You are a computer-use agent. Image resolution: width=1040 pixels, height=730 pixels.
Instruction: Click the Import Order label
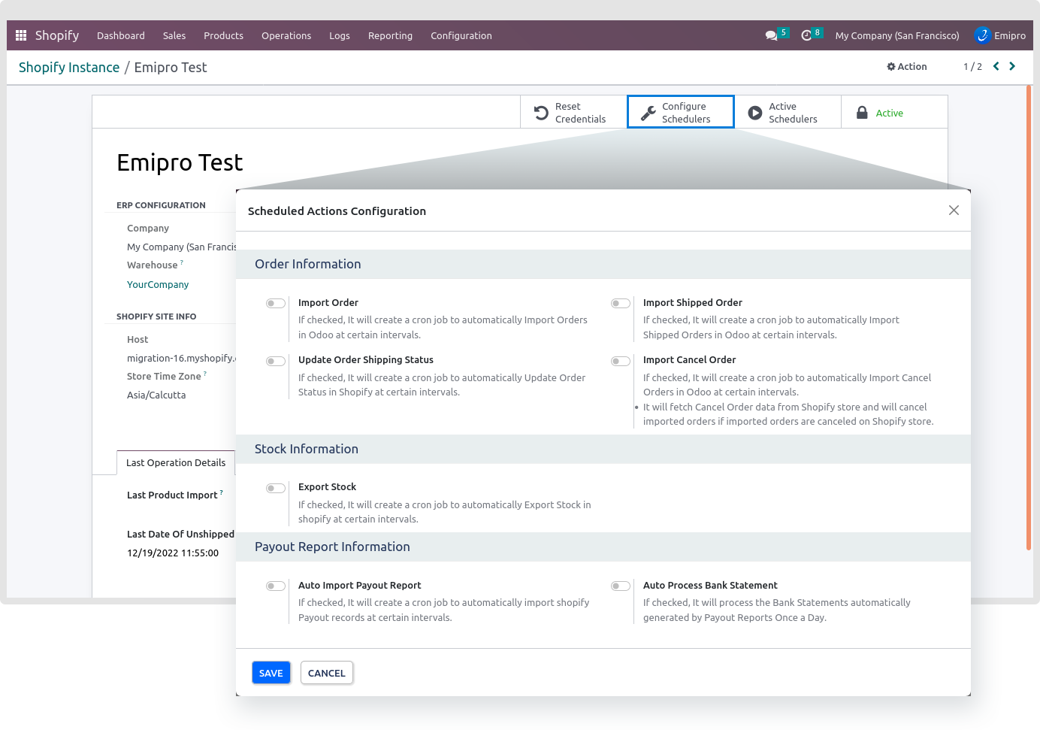click(x=328, y=302)
